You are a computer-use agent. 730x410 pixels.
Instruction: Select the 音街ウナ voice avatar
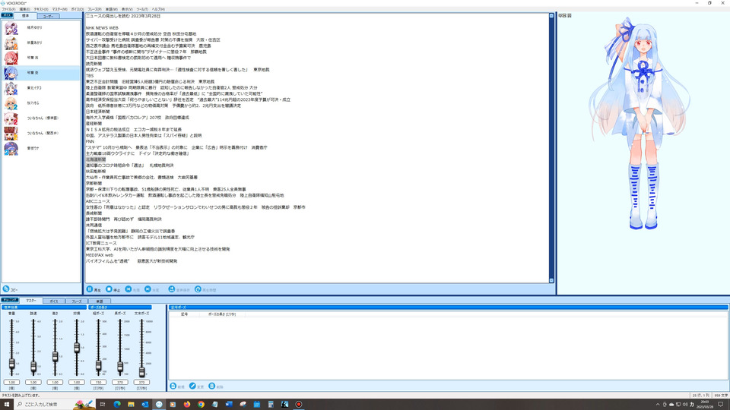point(11,148)
